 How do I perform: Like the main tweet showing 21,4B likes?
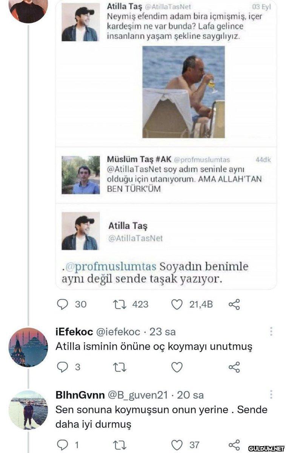(177, 304)
